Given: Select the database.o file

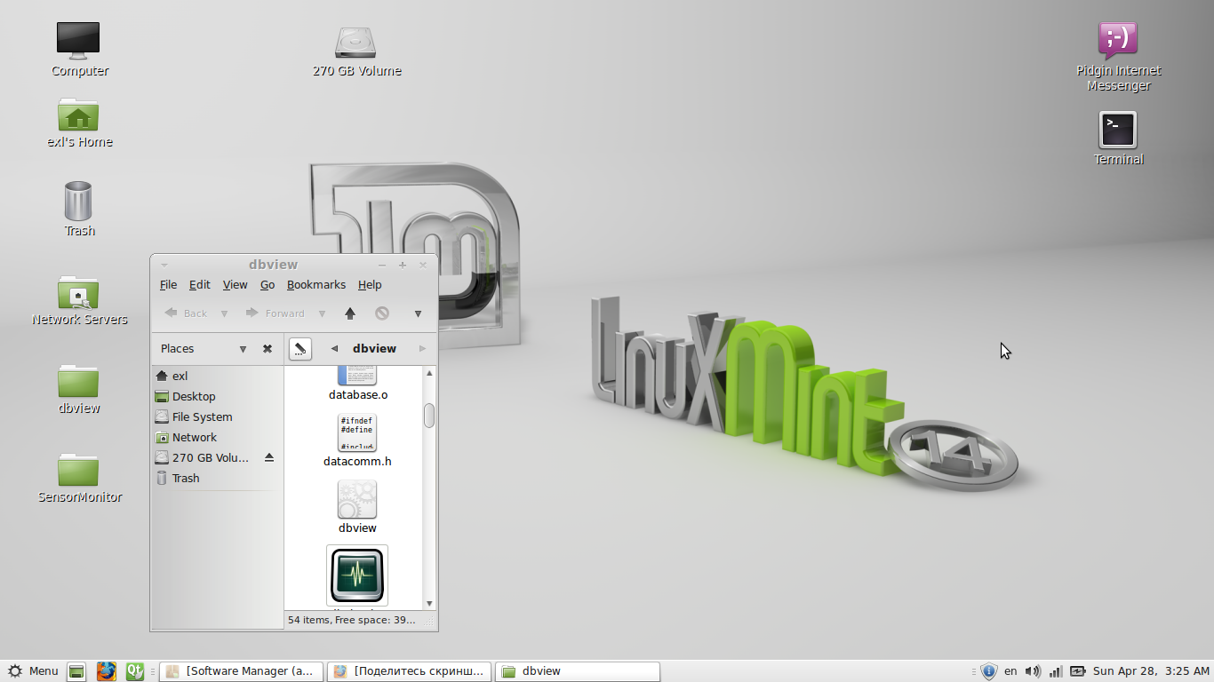Looking at the screenshot, I should 357,383.
